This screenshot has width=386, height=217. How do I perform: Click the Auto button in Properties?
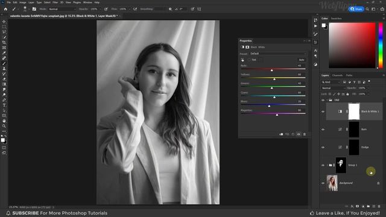(302, 60)
